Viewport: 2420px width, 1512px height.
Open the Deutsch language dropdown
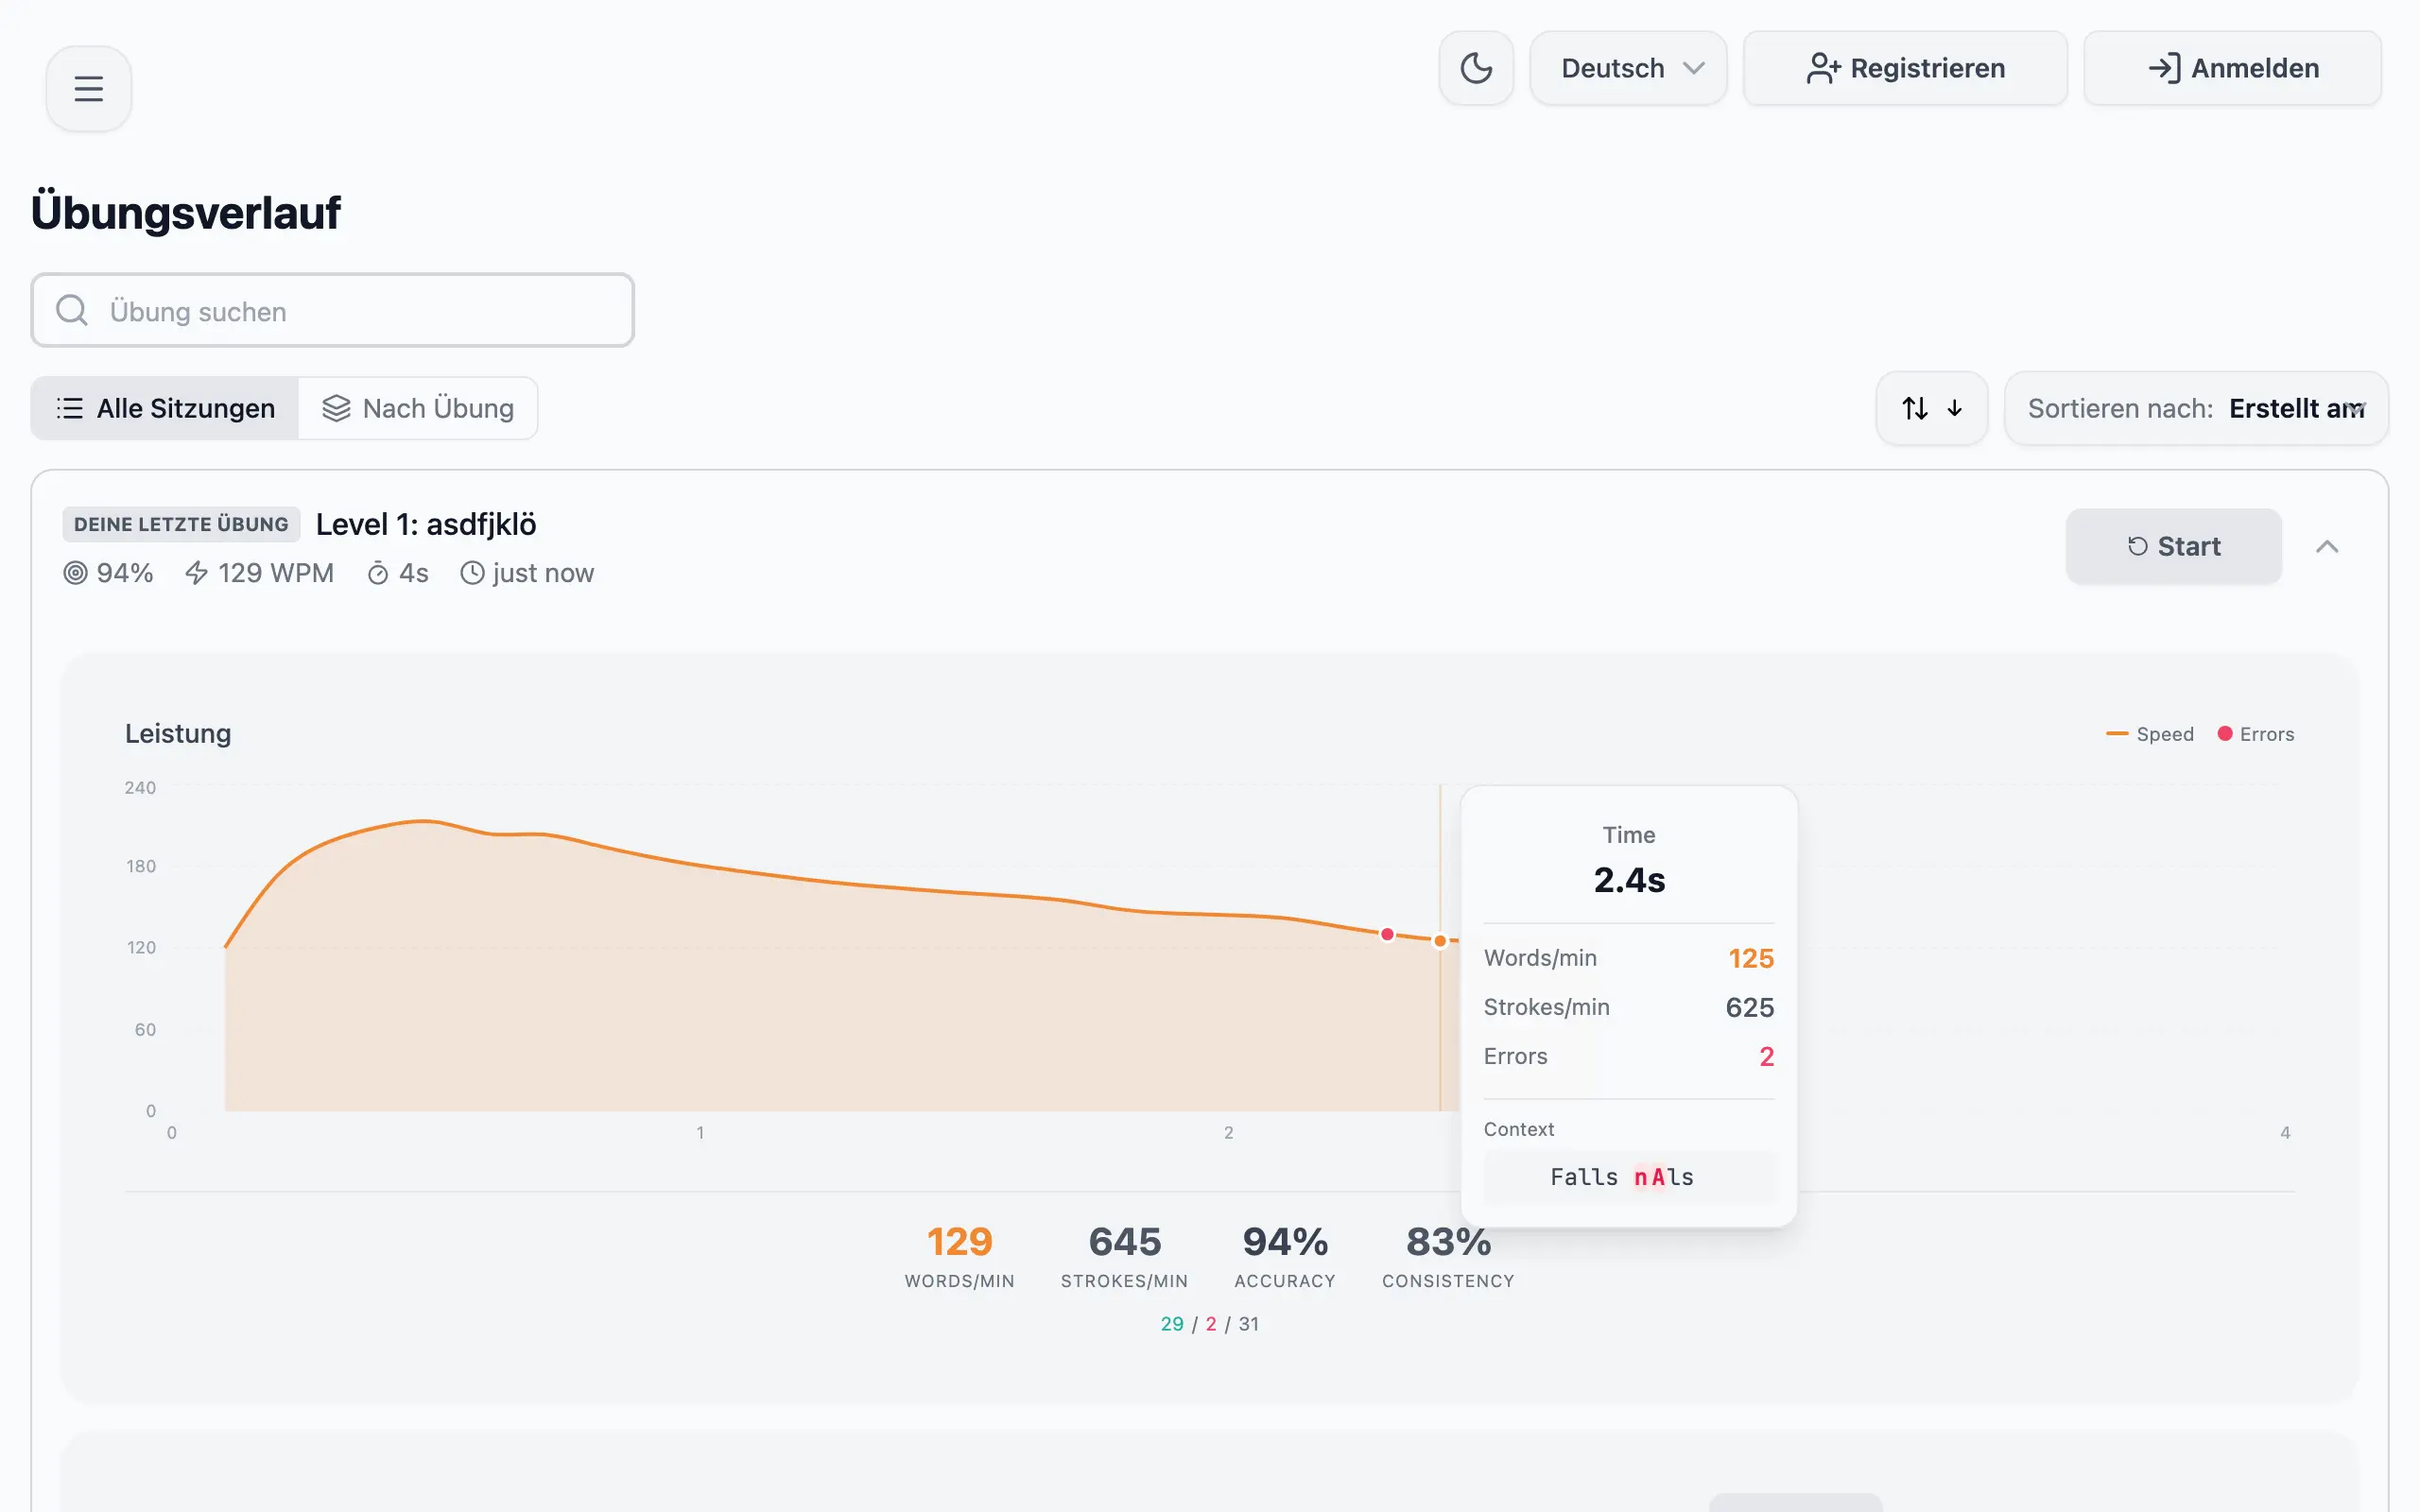point(1628,67)
